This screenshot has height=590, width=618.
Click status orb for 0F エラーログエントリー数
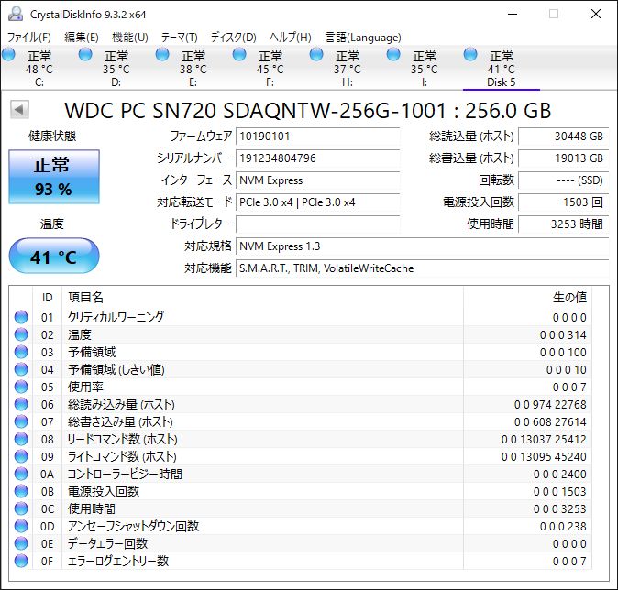[x=21, y=561]
